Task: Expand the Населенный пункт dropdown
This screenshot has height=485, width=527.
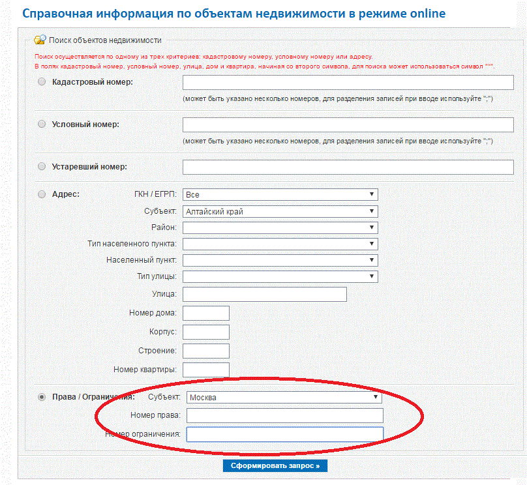Action: click(280, 260)
